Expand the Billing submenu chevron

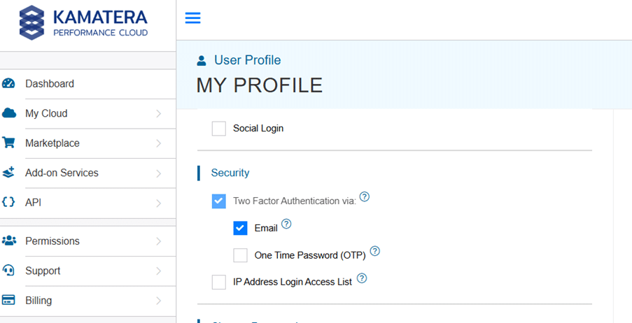[x=159, y=301]
